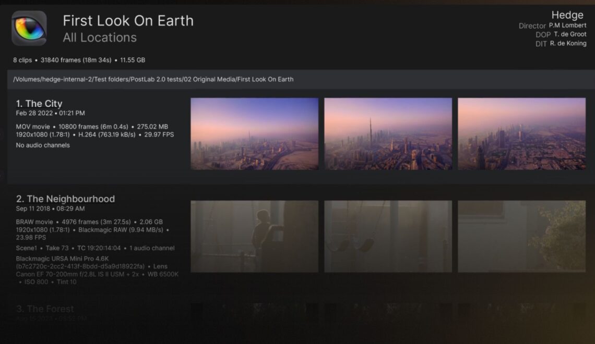The width and height of the screenshot is (595, 344).
Task: Click the 8 clips summary line
Action: point(79,60)
